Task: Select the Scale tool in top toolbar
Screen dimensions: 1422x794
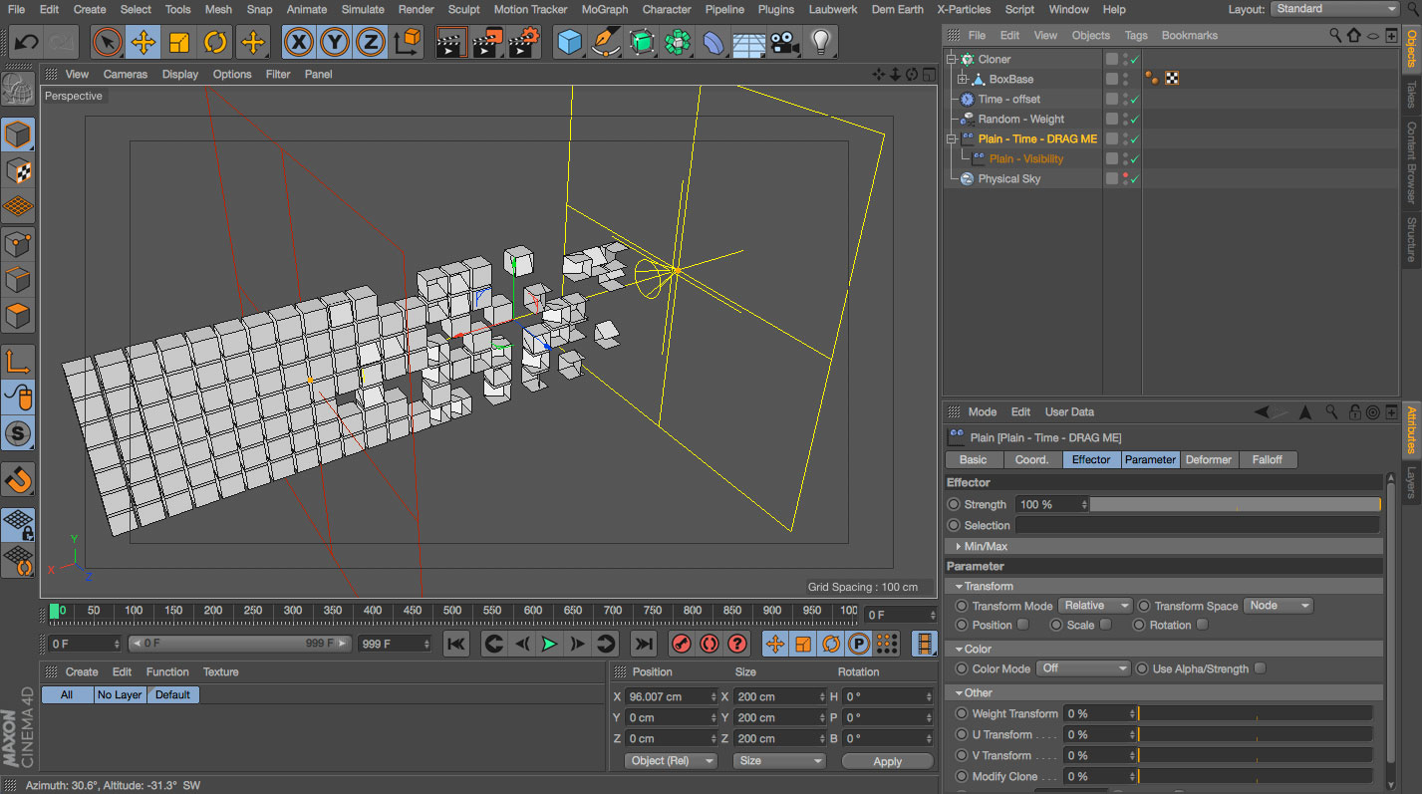Action: pos(179,42)
